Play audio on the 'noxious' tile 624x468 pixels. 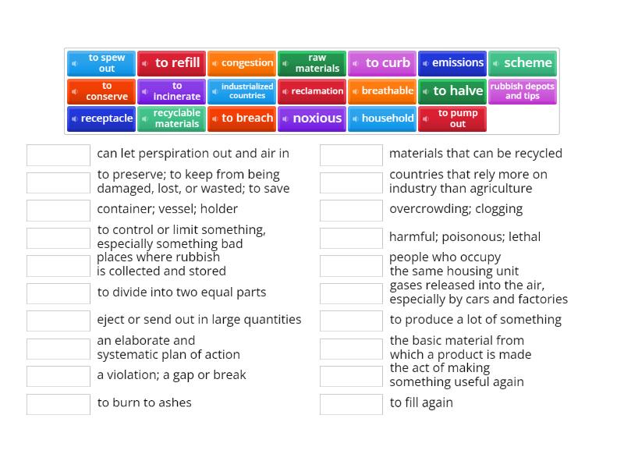click(x=285, y=119)
